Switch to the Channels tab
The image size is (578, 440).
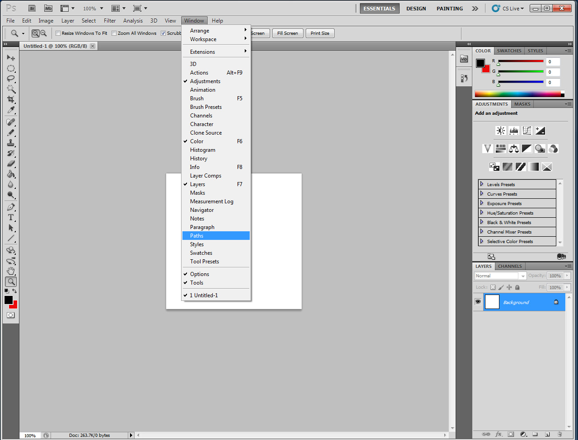click(510, 267)
